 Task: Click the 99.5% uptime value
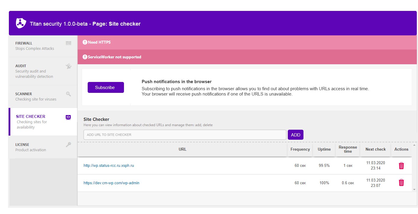click(324, 166)
